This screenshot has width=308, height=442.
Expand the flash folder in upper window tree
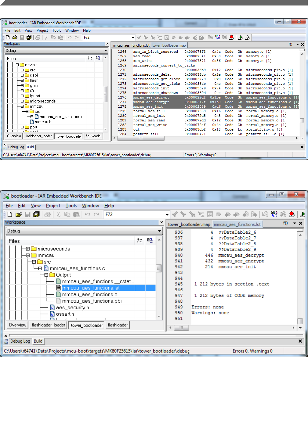(x=22, y=81)
